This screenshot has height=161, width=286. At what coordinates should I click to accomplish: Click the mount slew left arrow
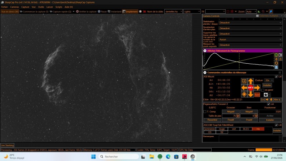[x=244, y=88]
